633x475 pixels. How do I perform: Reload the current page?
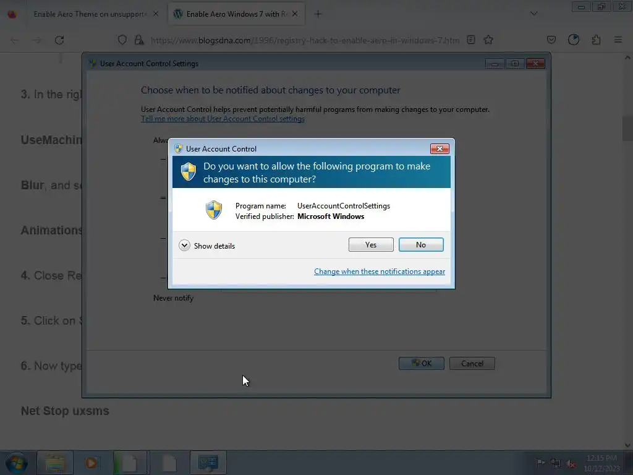pos(59,40)
